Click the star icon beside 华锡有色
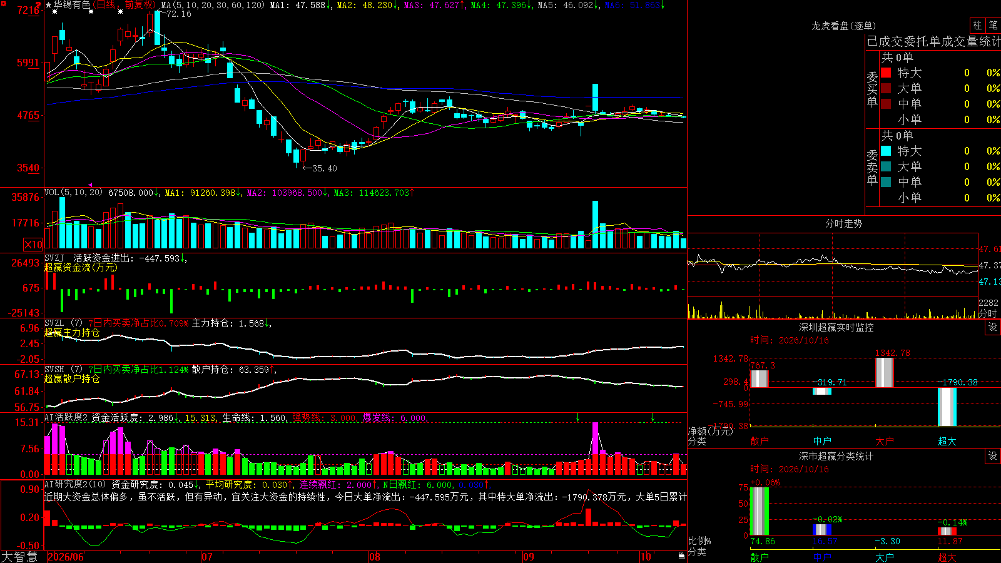This screenshot has height=563, width=1001. [49, 5]
